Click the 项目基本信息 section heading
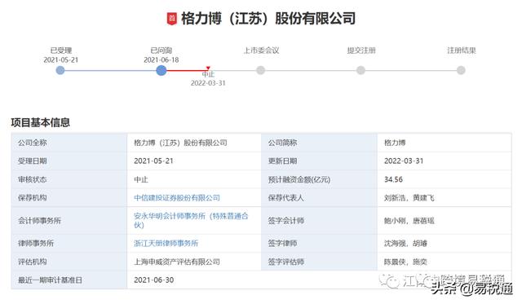Viewport: 522px width, 304px height. [41, 122]
